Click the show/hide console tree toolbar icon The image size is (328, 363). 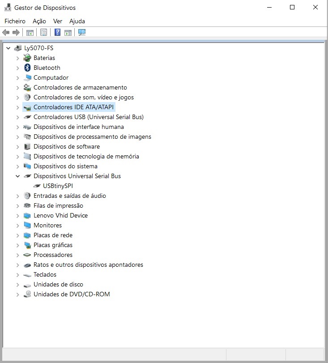point(30,33)
